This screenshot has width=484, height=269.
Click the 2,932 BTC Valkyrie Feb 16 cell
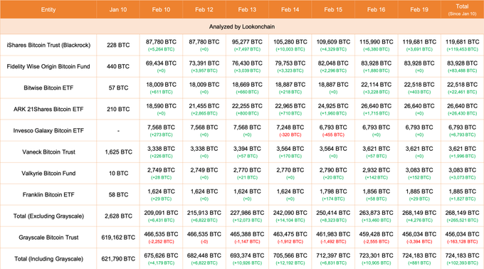(377, 174)
